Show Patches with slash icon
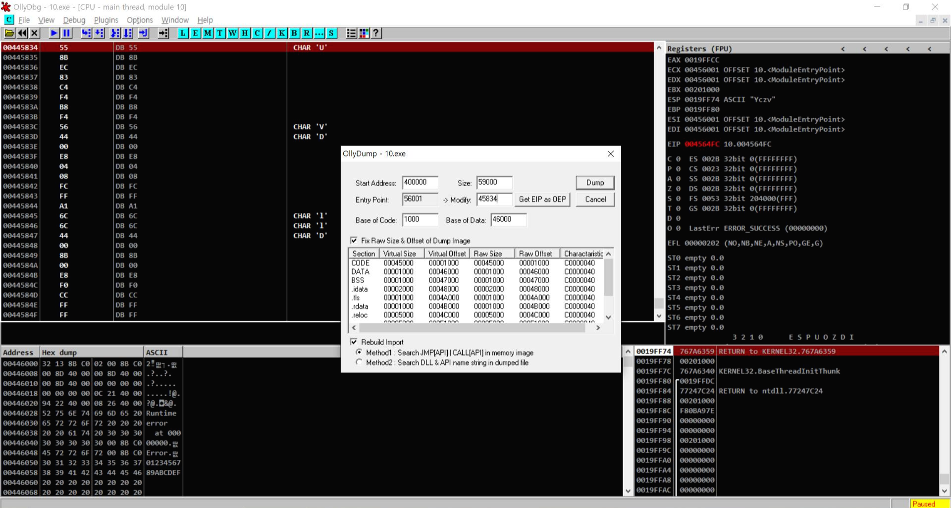This screenshot has height=508, width=951. (270, 33)
